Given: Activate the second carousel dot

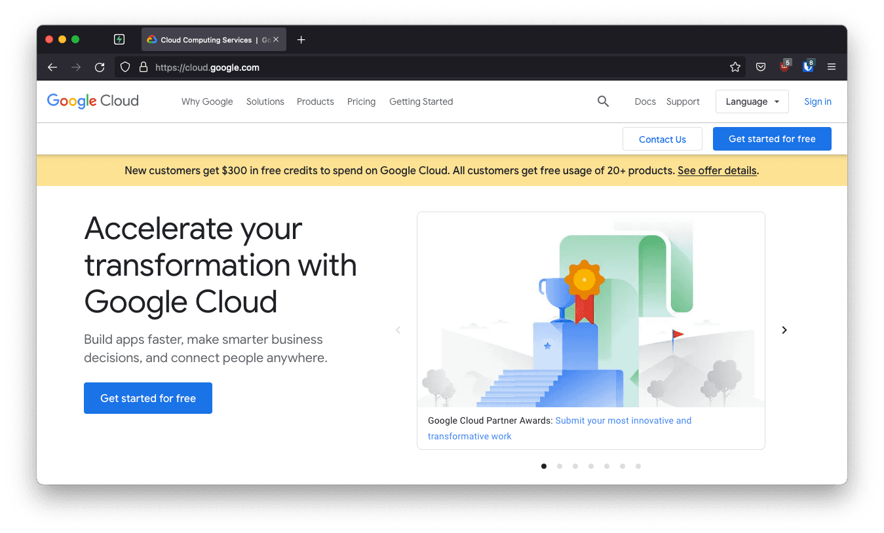Looking at the screenshot, I should point(559,466).
